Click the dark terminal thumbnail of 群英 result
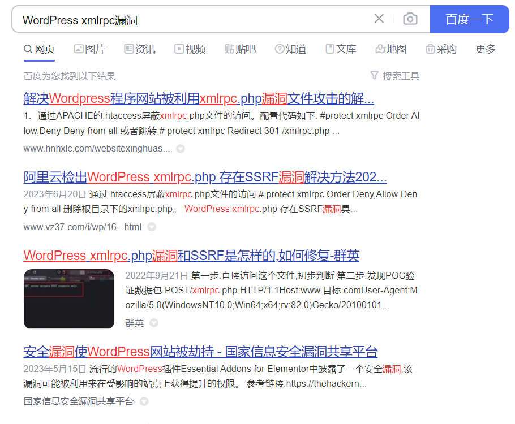The height and width of the screenshot is (424, 515). click(x=69, y=298)
